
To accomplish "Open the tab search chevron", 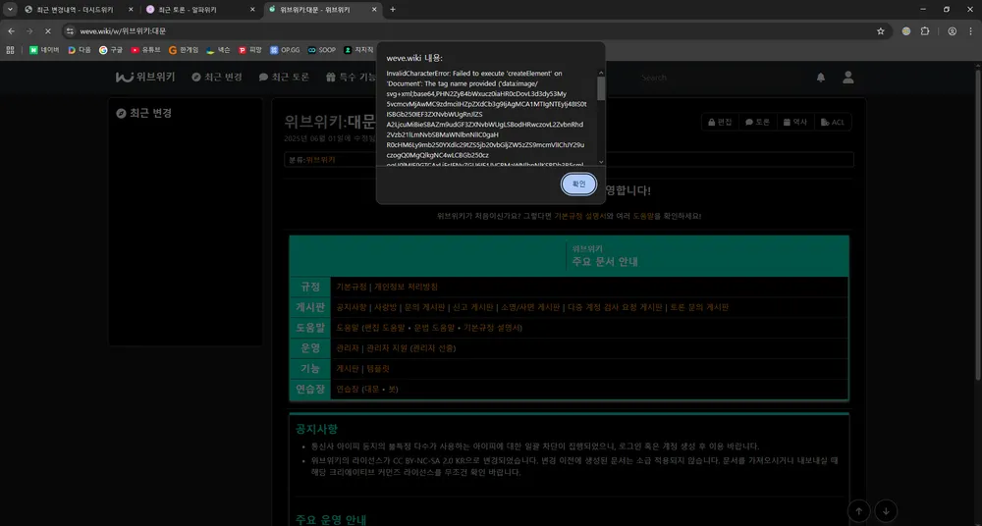I will point(9,10).
